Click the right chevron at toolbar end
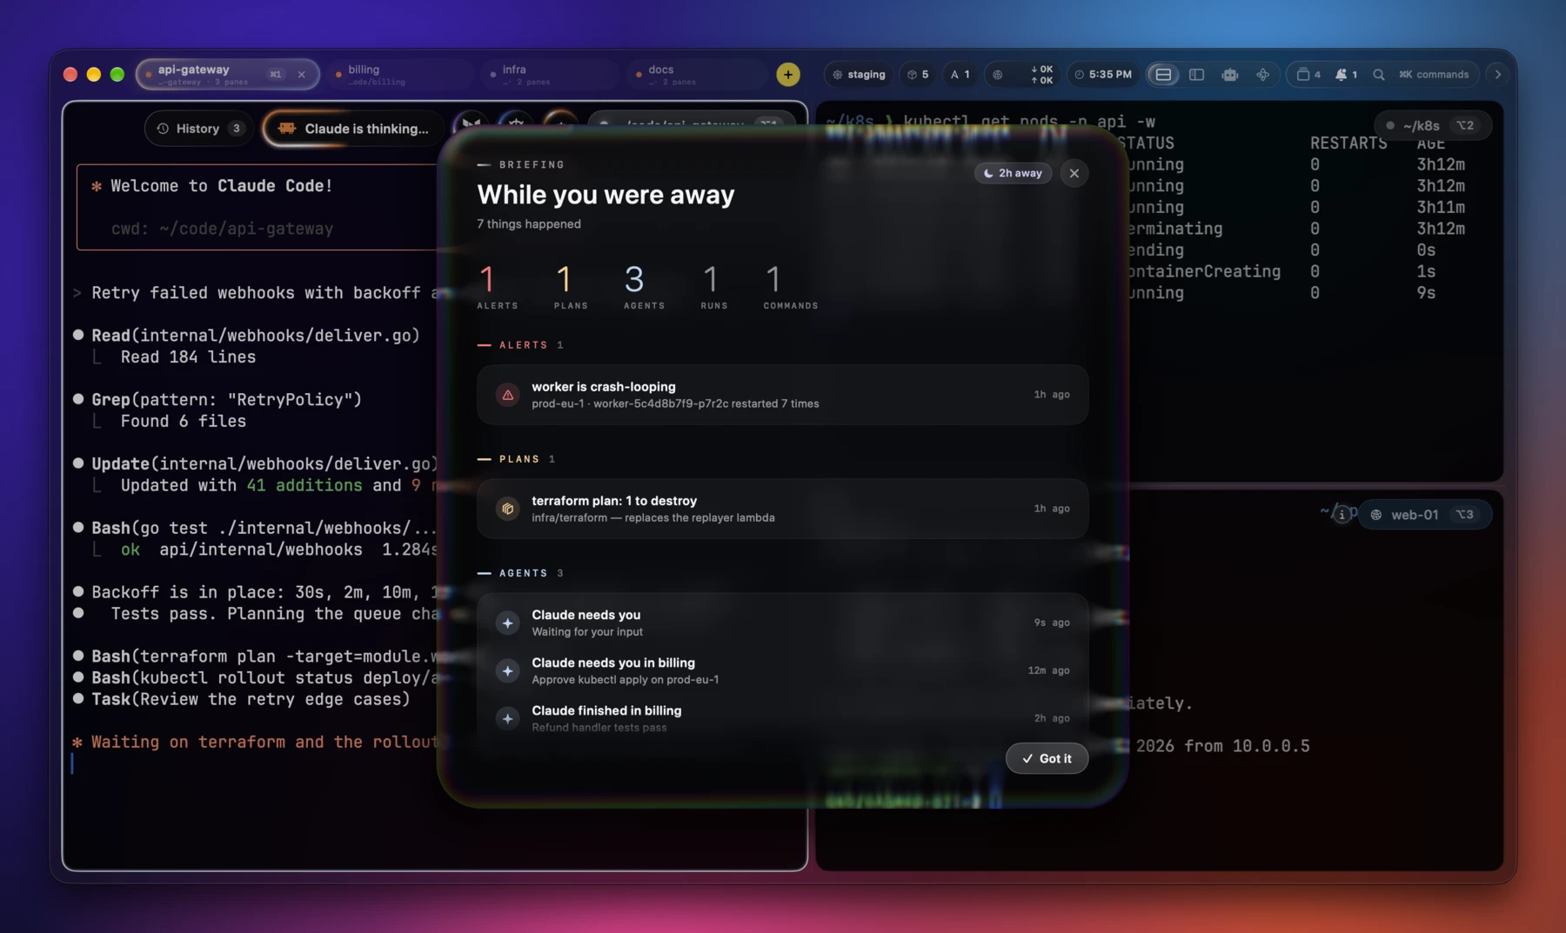 1497,75
